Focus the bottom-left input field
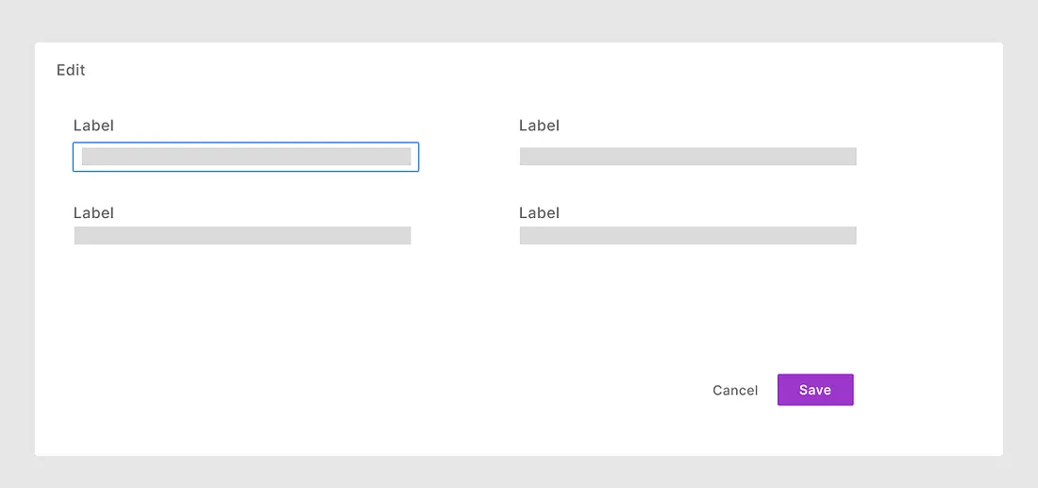The width and height of the screenshot is (1038, 488). click(x=243, y=236)
